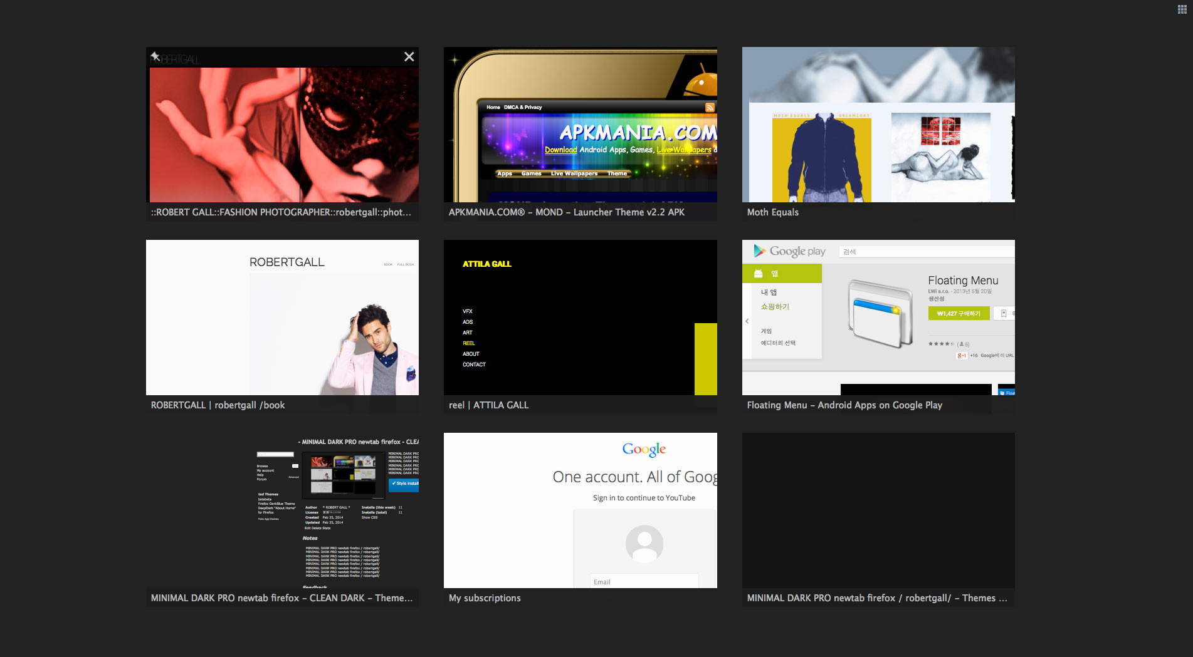The width and height of the screenshot is (1193, 657).
Task: Open the Google sign-in My subscriptions thumbnail
Action: click(581, 510)
